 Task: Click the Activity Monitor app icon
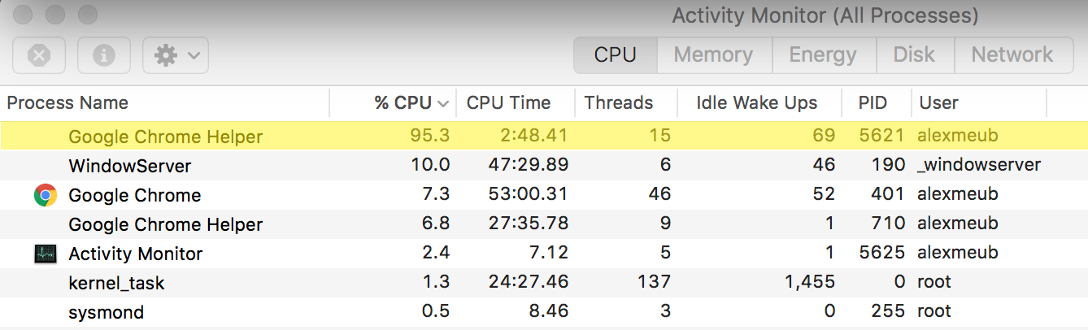[x=46, y=254]
